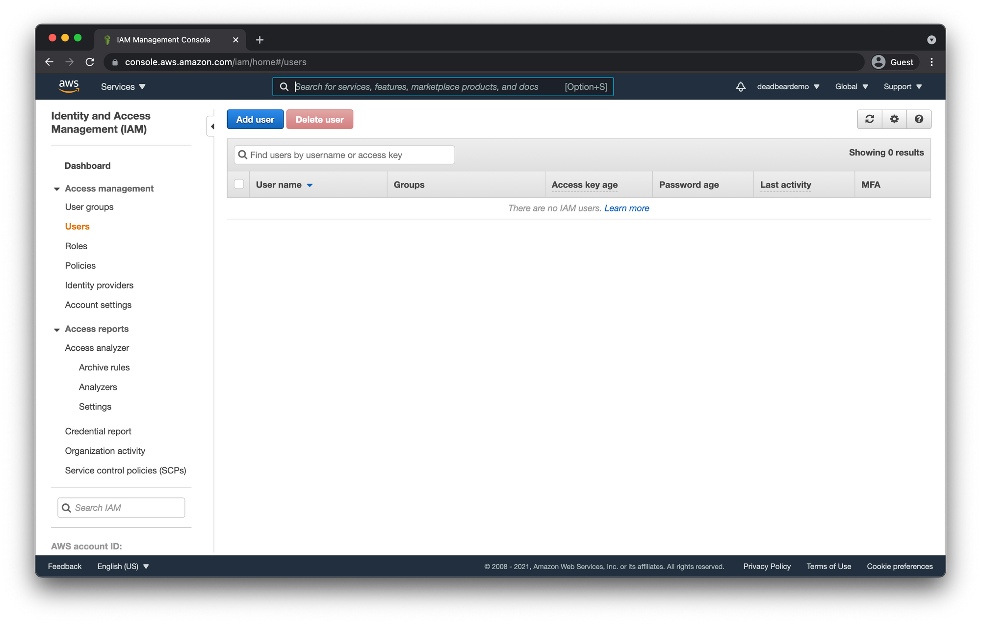Screen dimensions: 981x624
Task: Go to Roles in sidebar
Action: 76,246
